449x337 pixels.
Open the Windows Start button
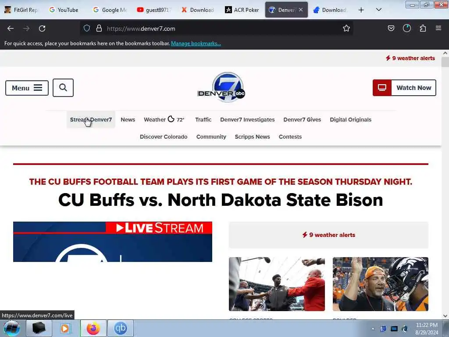pyautogui.click(x=11, y=328)
